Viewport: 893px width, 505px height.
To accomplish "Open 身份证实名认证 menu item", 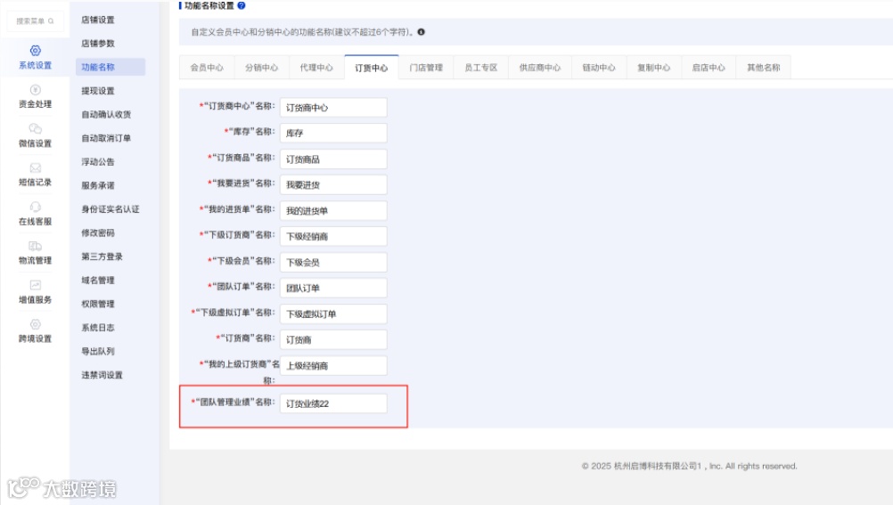I will tap(110, 209).
